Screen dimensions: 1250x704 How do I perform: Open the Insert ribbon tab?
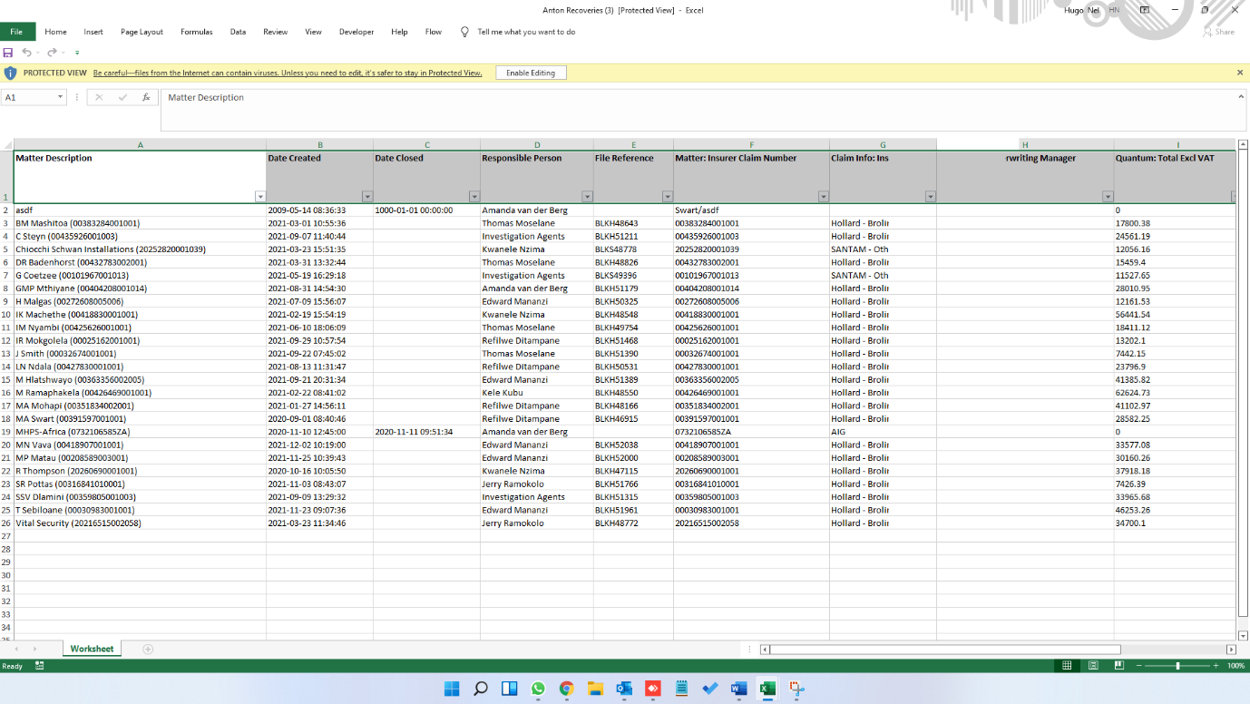click(93, 32)
